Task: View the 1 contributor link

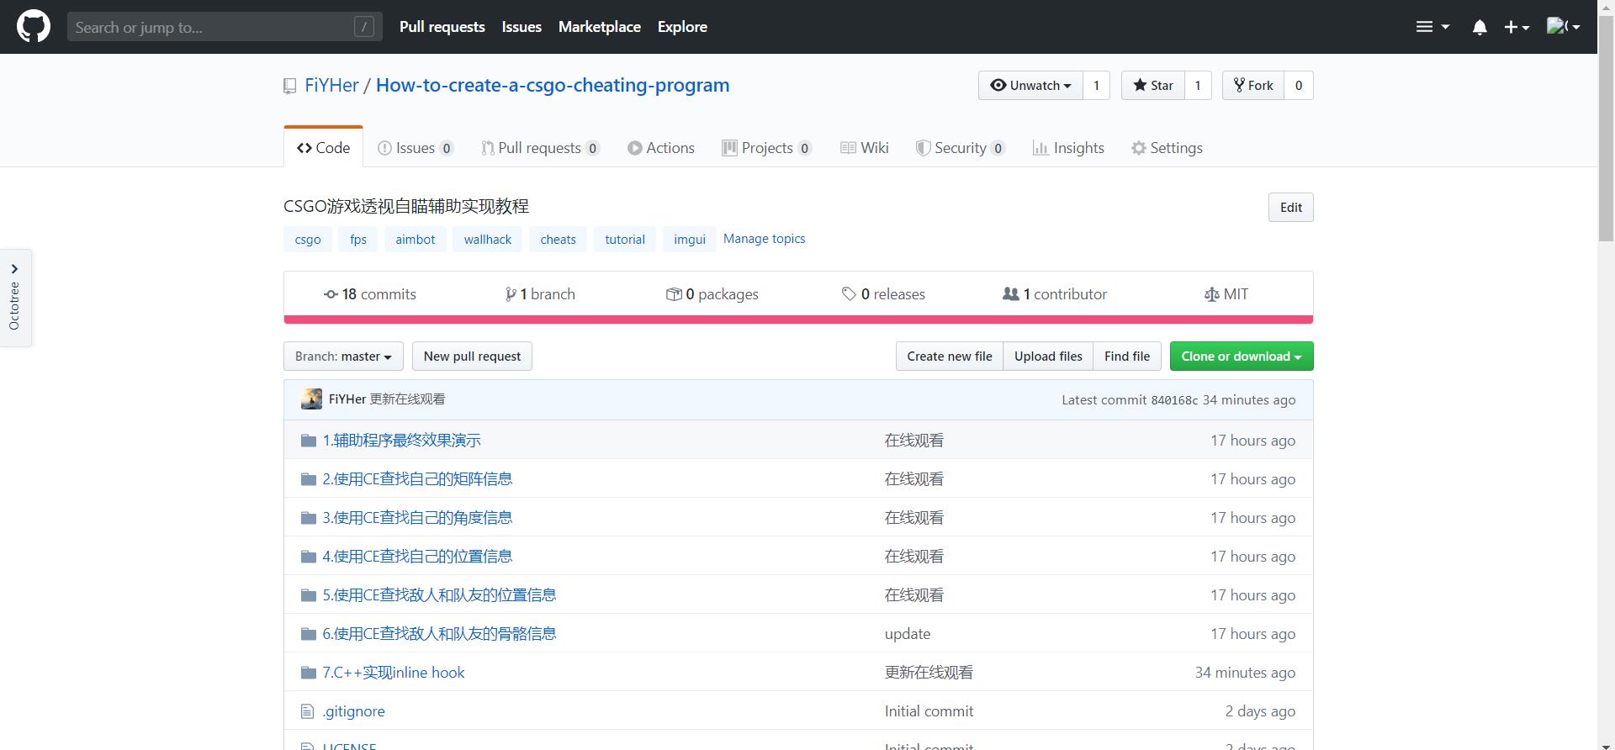Action: 1055,294
